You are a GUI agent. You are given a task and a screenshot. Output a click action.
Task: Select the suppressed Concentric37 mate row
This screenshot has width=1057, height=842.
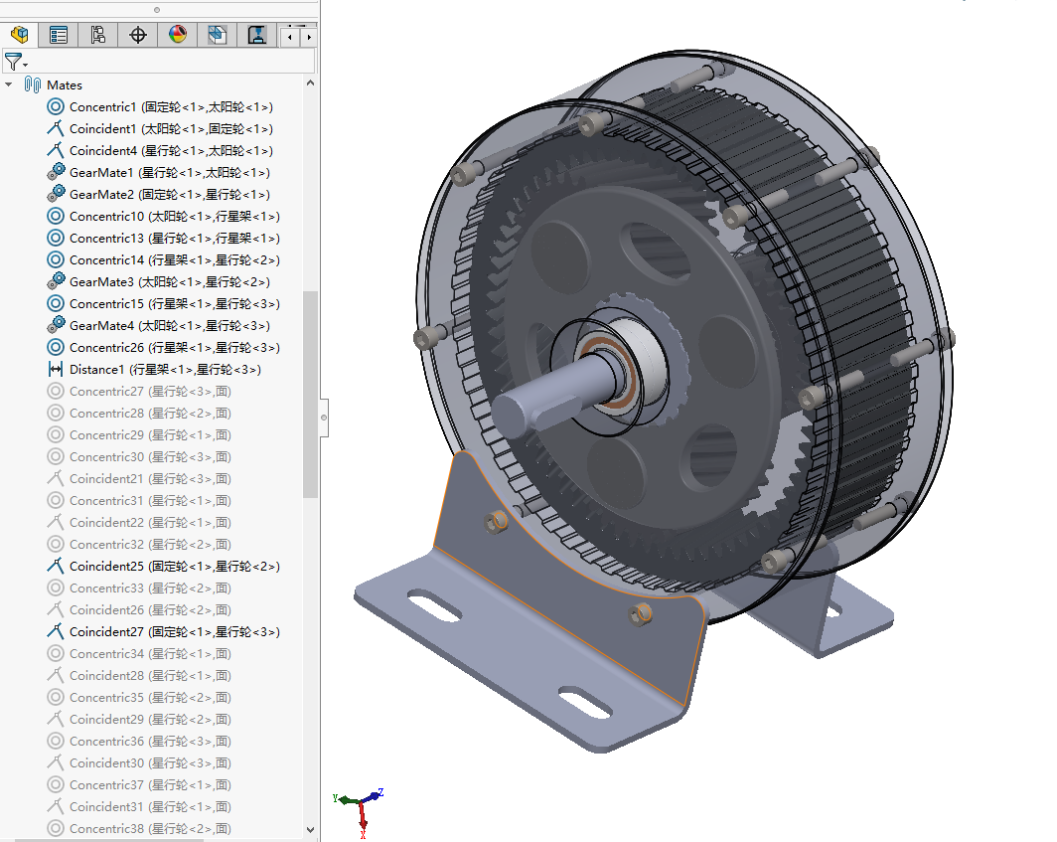point(139,784)
